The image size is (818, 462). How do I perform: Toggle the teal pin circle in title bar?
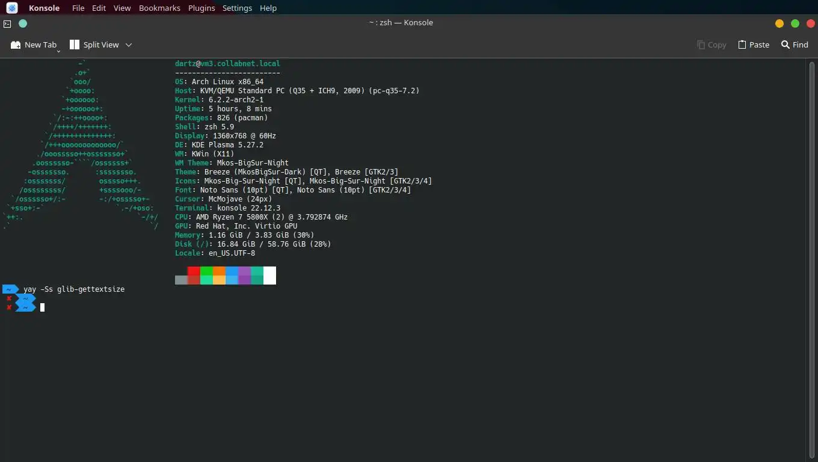[x=23, y=23]
